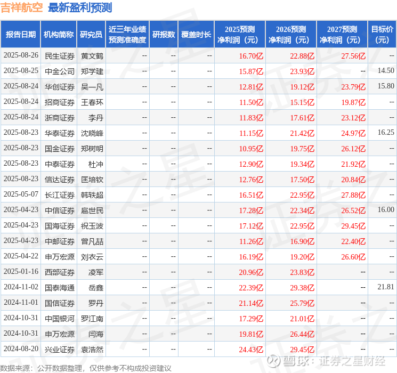Click the 最新盈利预测 heading
Viewport: 397px width, 373px height.
pos(80,7)
